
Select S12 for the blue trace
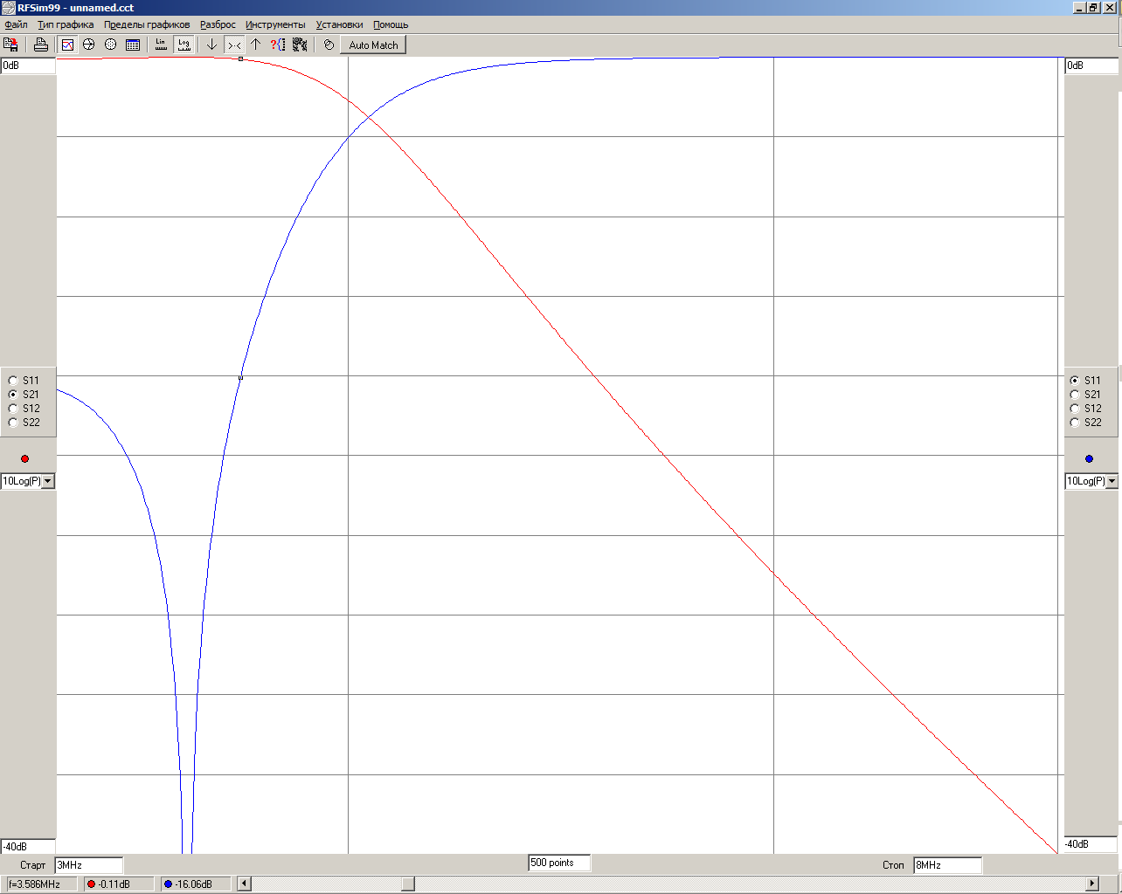1075,409
